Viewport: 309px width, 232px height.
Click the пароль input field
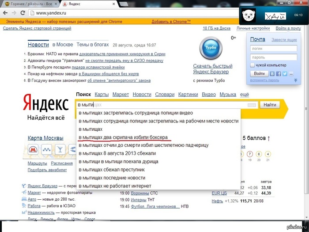click(x=274, y=57)
